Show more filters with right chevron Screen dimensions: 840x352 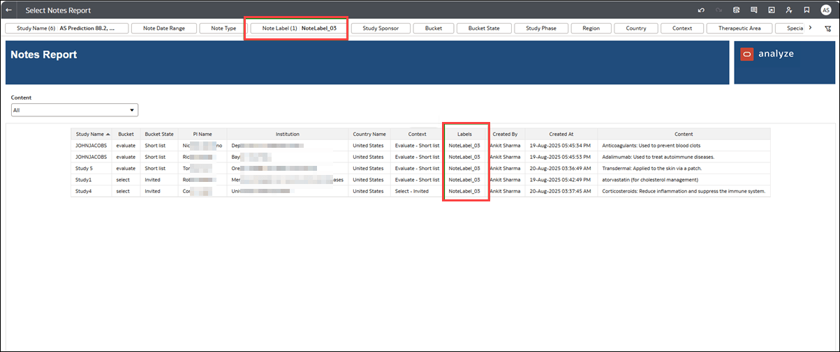(809, 29)
